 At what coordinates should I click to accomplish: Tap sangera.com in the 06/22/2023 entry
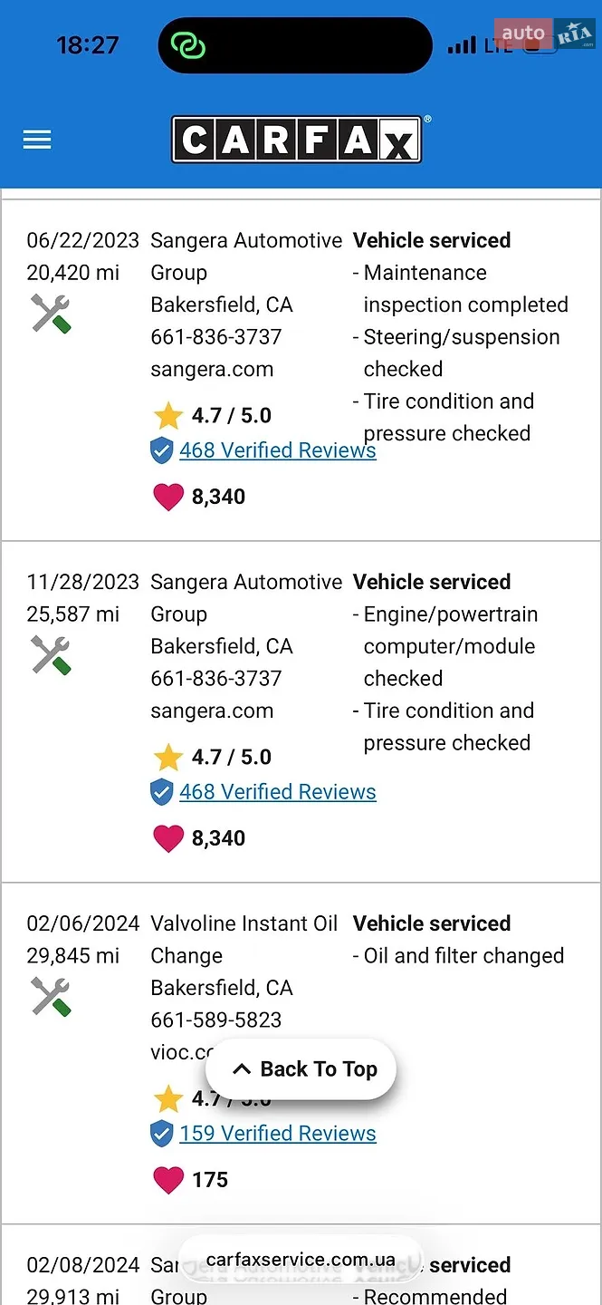click(x=212, y=369)
